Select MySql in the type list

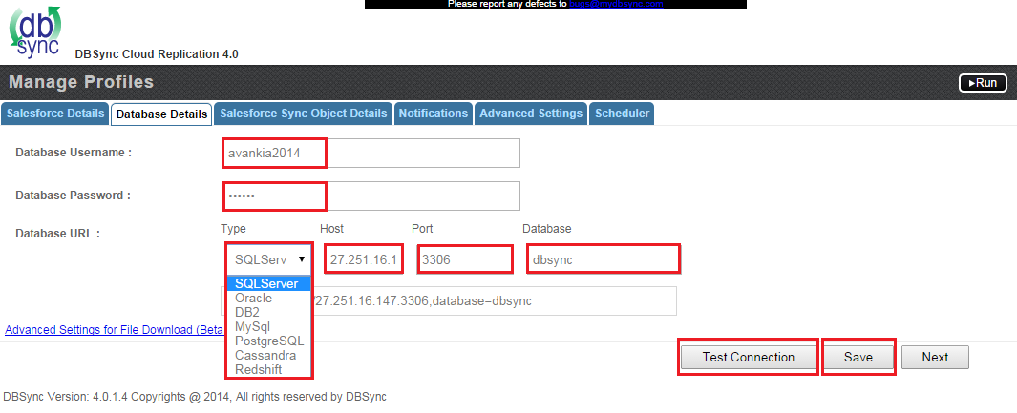point(252,326)
